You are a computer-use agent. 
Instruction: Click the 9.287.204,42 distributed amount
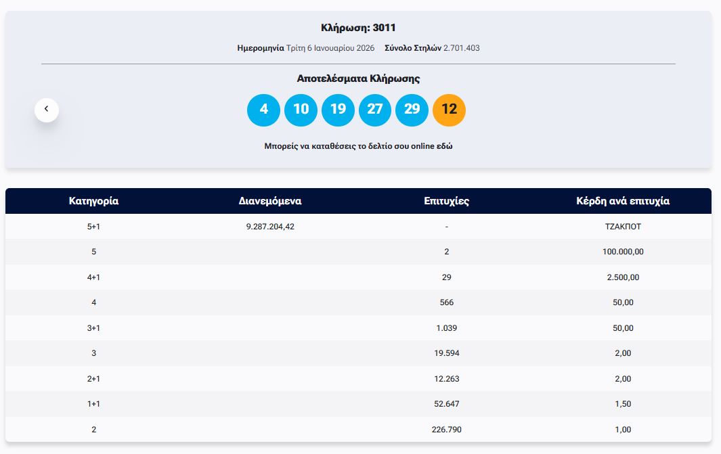270,227
